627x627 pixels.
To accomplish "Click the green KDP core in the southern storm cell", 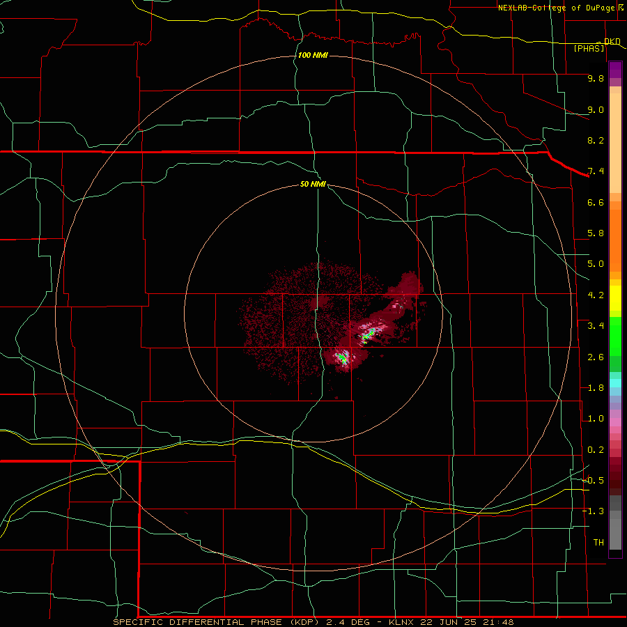I will (x=342, y=357).
